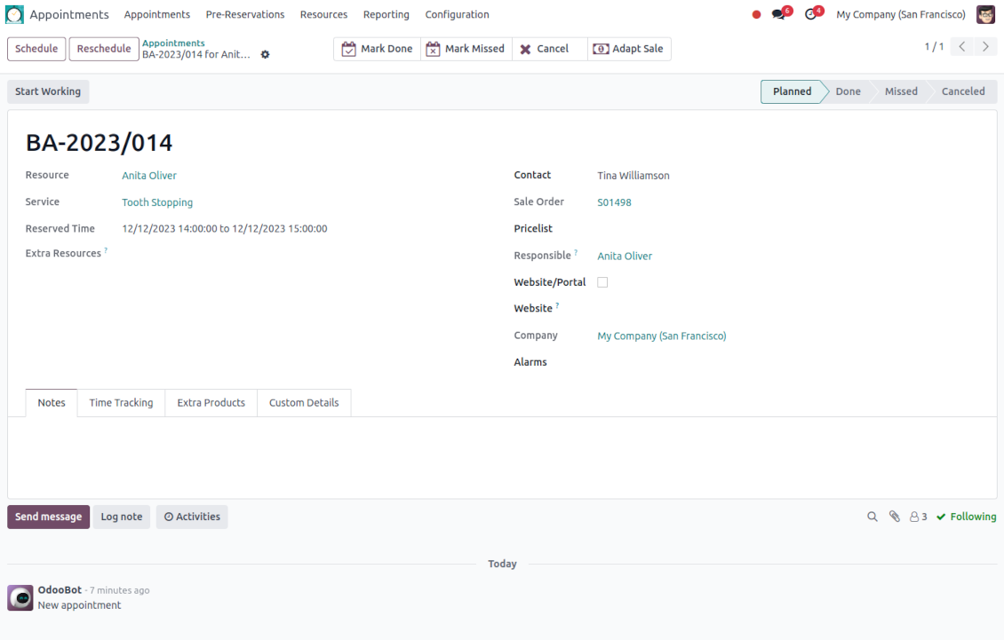
Task: Click the Start Working button
Action: (x=48, y=91)
